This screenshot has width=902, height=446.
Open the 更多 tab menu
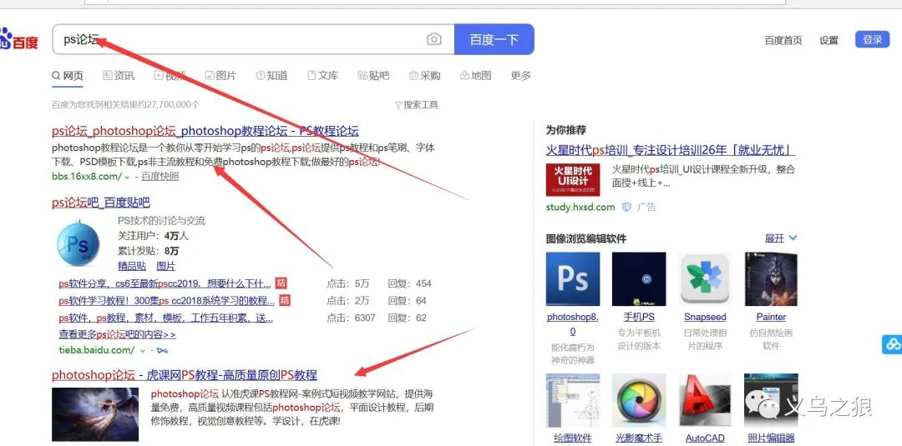520,76
